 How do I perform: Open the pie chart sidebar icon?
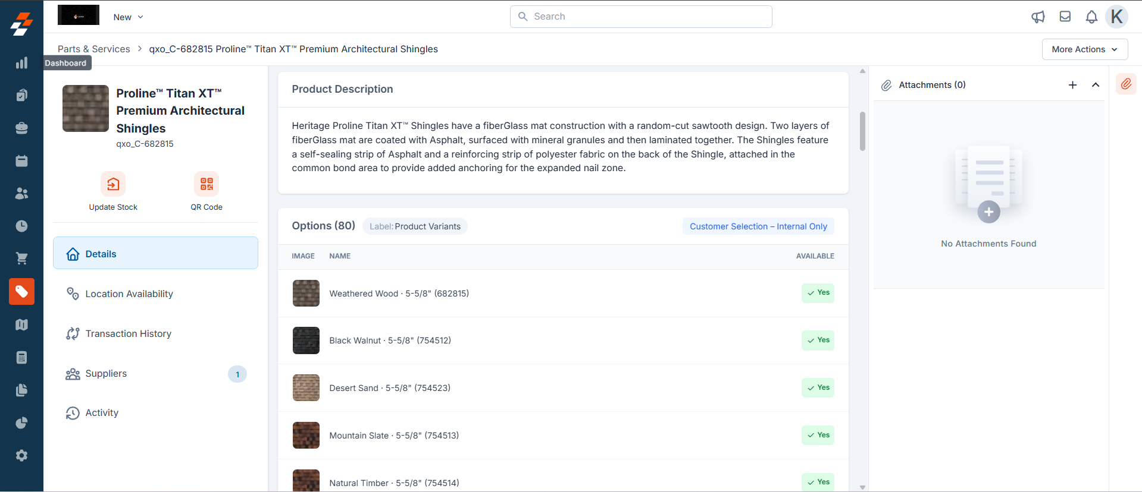[21, 422]
